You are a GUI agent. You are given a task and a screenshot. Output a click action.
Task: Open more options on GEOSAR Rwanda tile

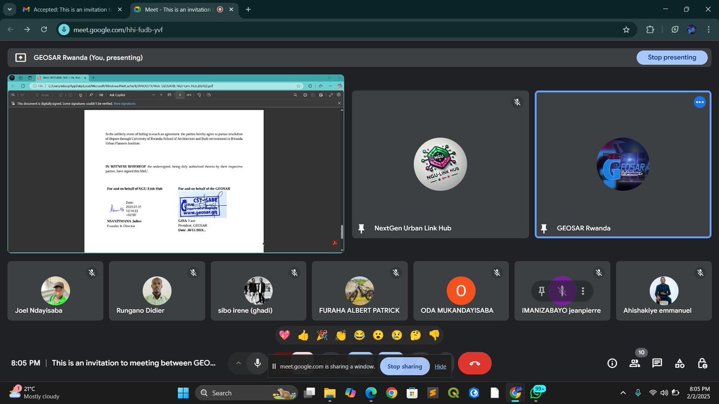click(700, 102)
